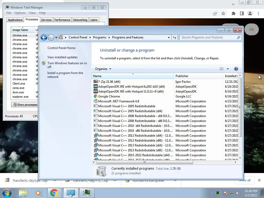Sort Task Manager by Image Name column
Screen dimensions: 264x198
point(22,30)
